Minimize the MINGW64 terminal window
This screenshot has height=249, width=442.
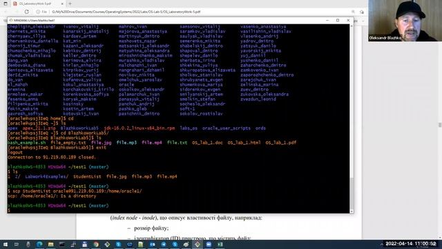click(x=327, y=20)
